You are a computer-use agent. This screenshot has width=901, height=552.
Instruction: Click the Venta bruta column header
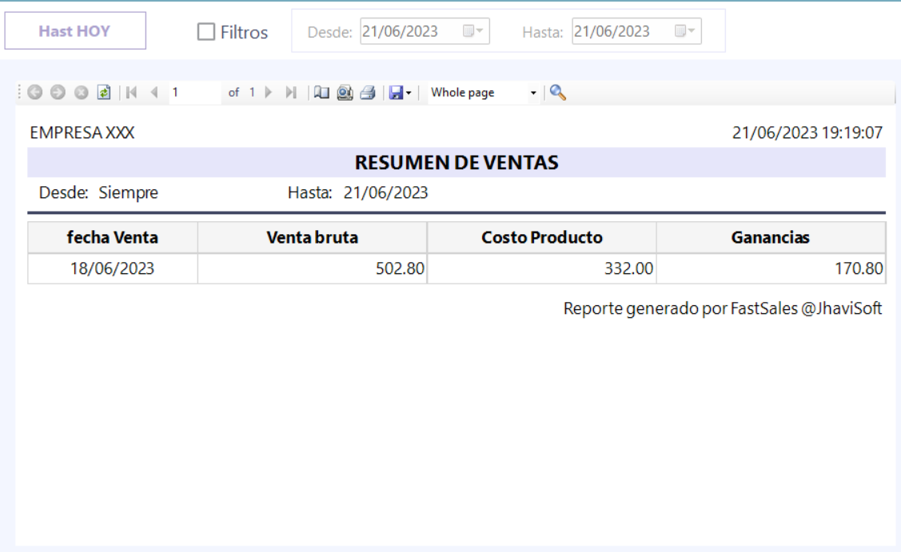pos(312,237)
